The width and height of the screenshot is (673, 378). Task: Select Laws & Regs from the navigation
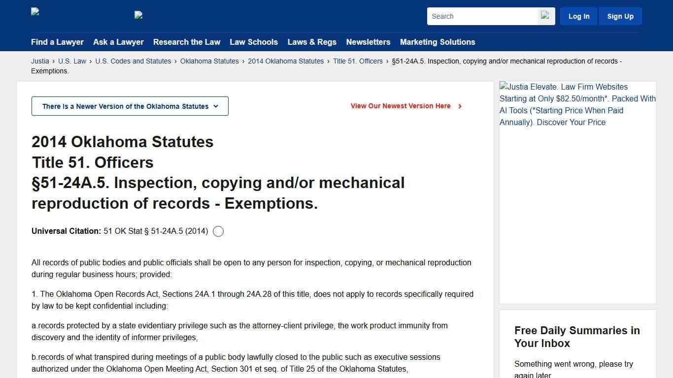311,42
